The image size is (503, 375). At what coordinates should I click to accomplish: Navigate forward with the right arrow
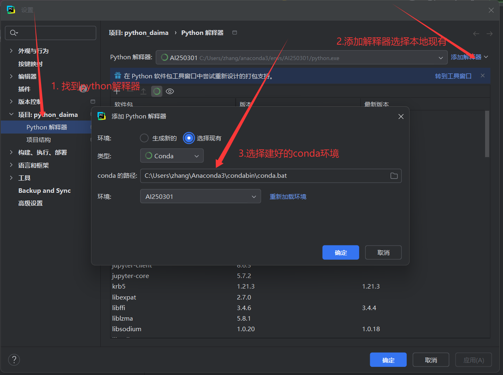click(x=490, y=34)
